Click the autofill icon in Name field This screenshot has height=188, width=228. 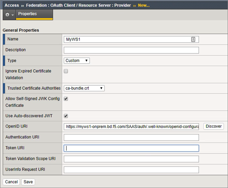click(193, 39)
